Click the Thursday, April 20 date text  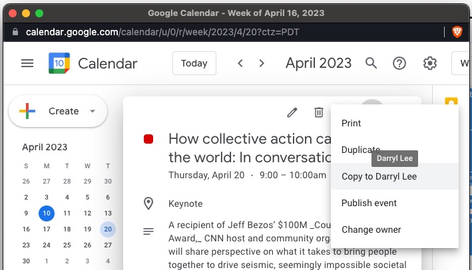(206, 175)
